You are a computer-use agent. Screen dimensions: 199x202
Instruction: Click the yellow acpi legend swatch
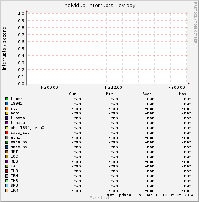pos(7,113)
